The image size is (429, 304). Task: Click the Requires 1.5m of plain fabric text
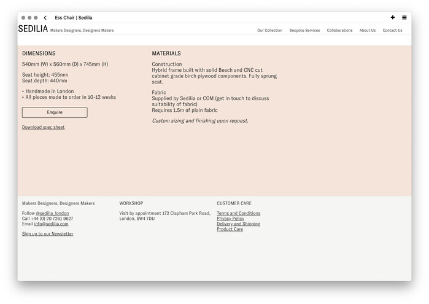(x=185, y=111)
